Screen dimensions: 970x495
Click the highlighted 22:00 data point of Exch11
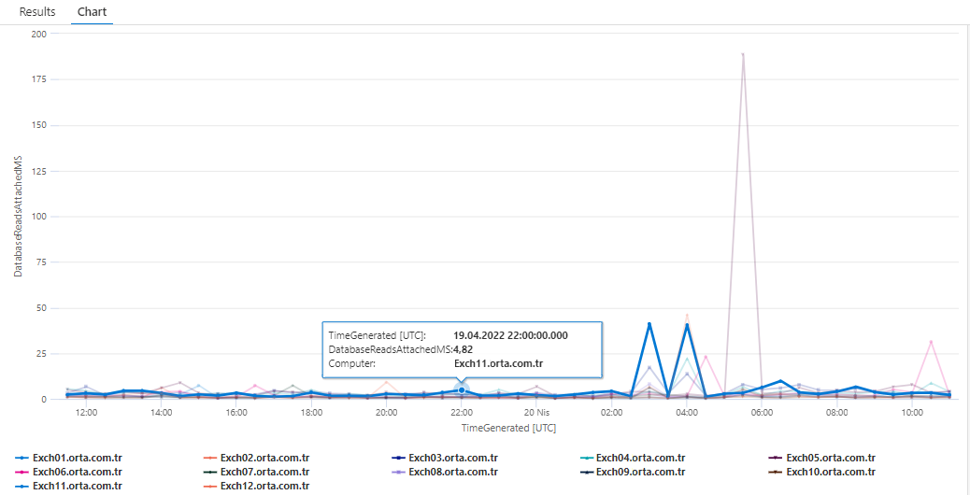462,390
